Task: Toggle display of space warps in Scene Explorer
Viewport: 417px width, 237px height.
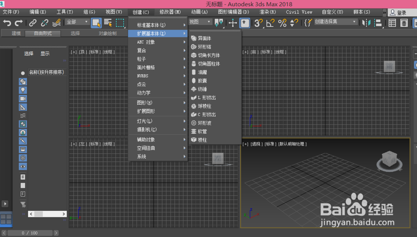Action: [23, 116]
